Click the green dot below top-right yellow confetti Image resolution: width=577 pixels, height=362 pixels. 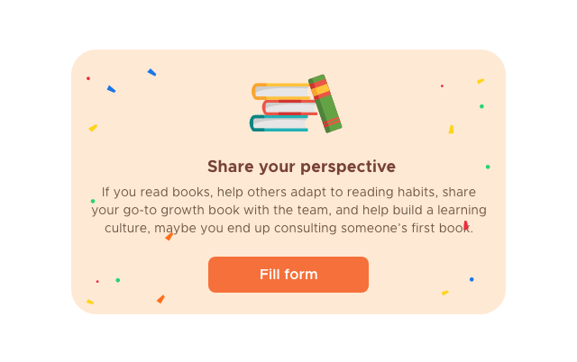(481, 106)
